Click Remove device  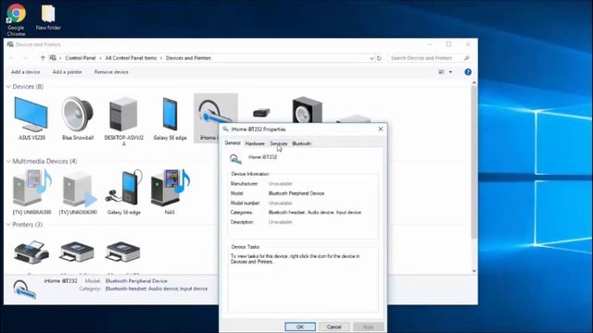point(111,72)
